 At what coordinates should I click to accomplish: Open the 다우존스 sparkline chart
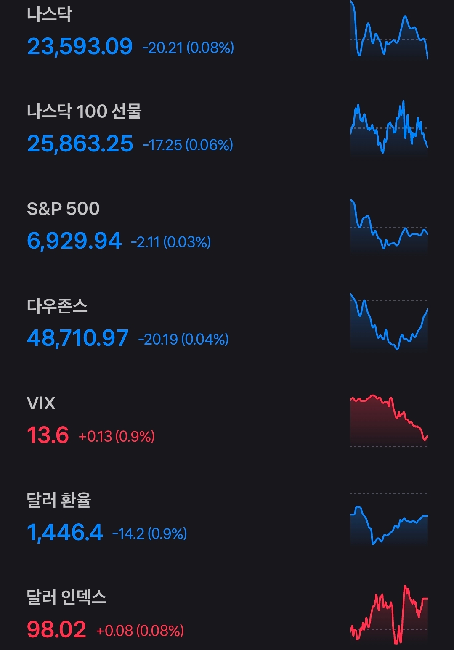tap(389, 322)
